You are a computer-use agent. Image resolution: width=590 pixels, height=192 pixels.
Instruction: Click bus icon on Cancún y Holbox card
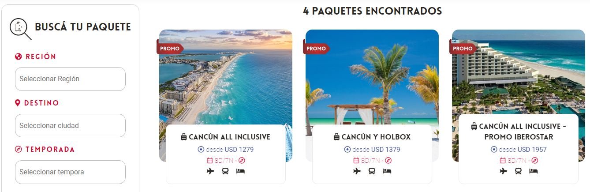click(372, 171)
